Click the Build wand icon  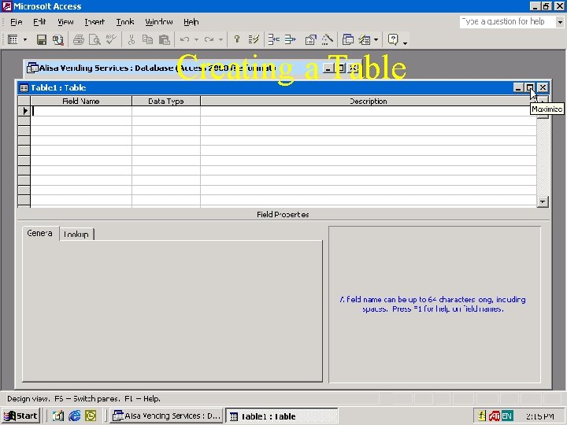coord(327,40)
